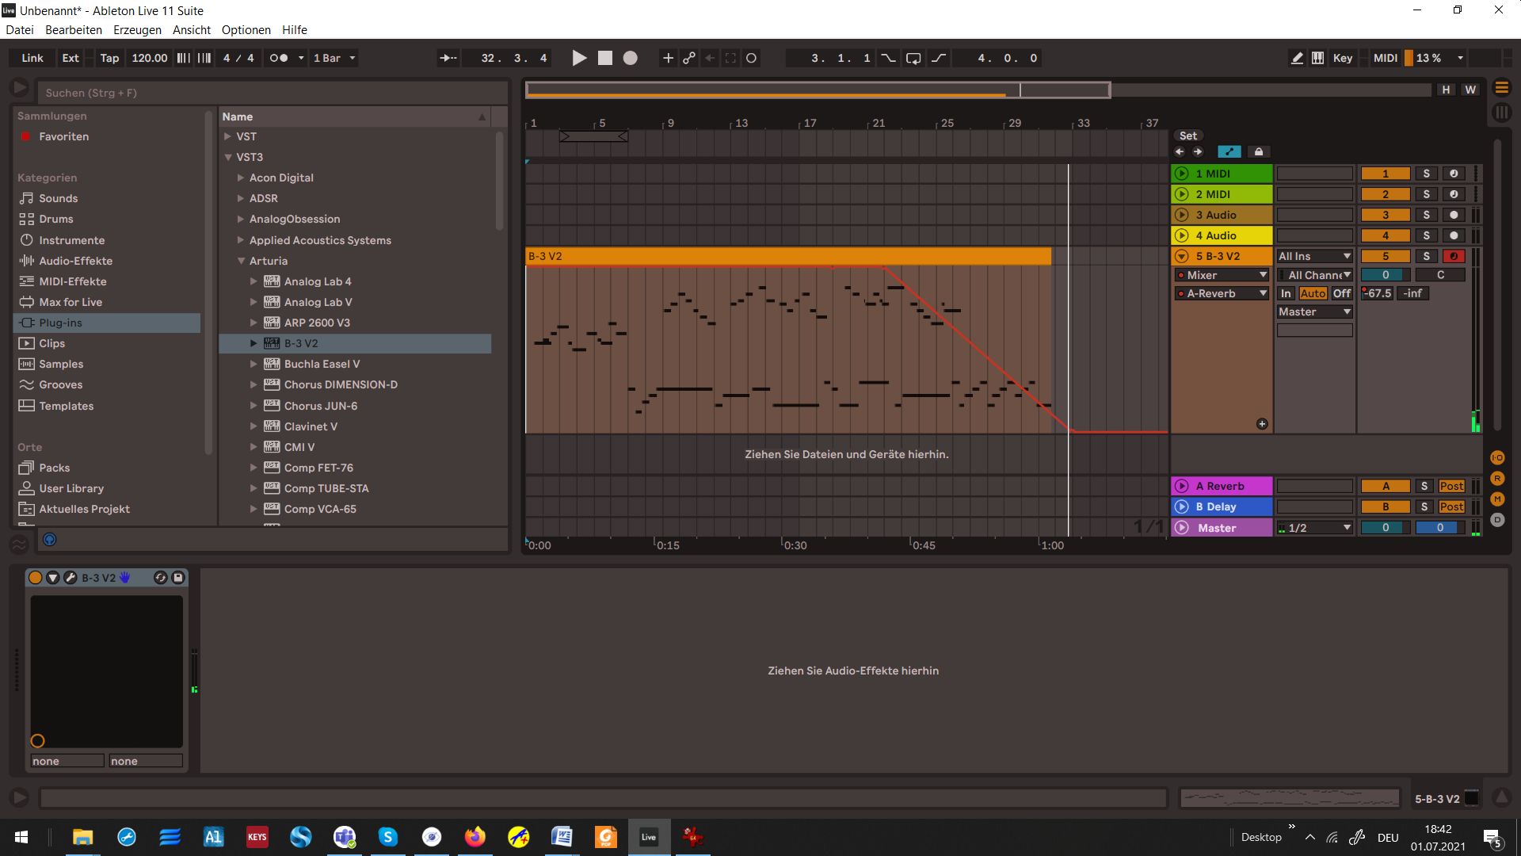Toggle Automation Arm icon
Image resolution: width=1521 pixels, height=856 pixels.
(689, 58)
